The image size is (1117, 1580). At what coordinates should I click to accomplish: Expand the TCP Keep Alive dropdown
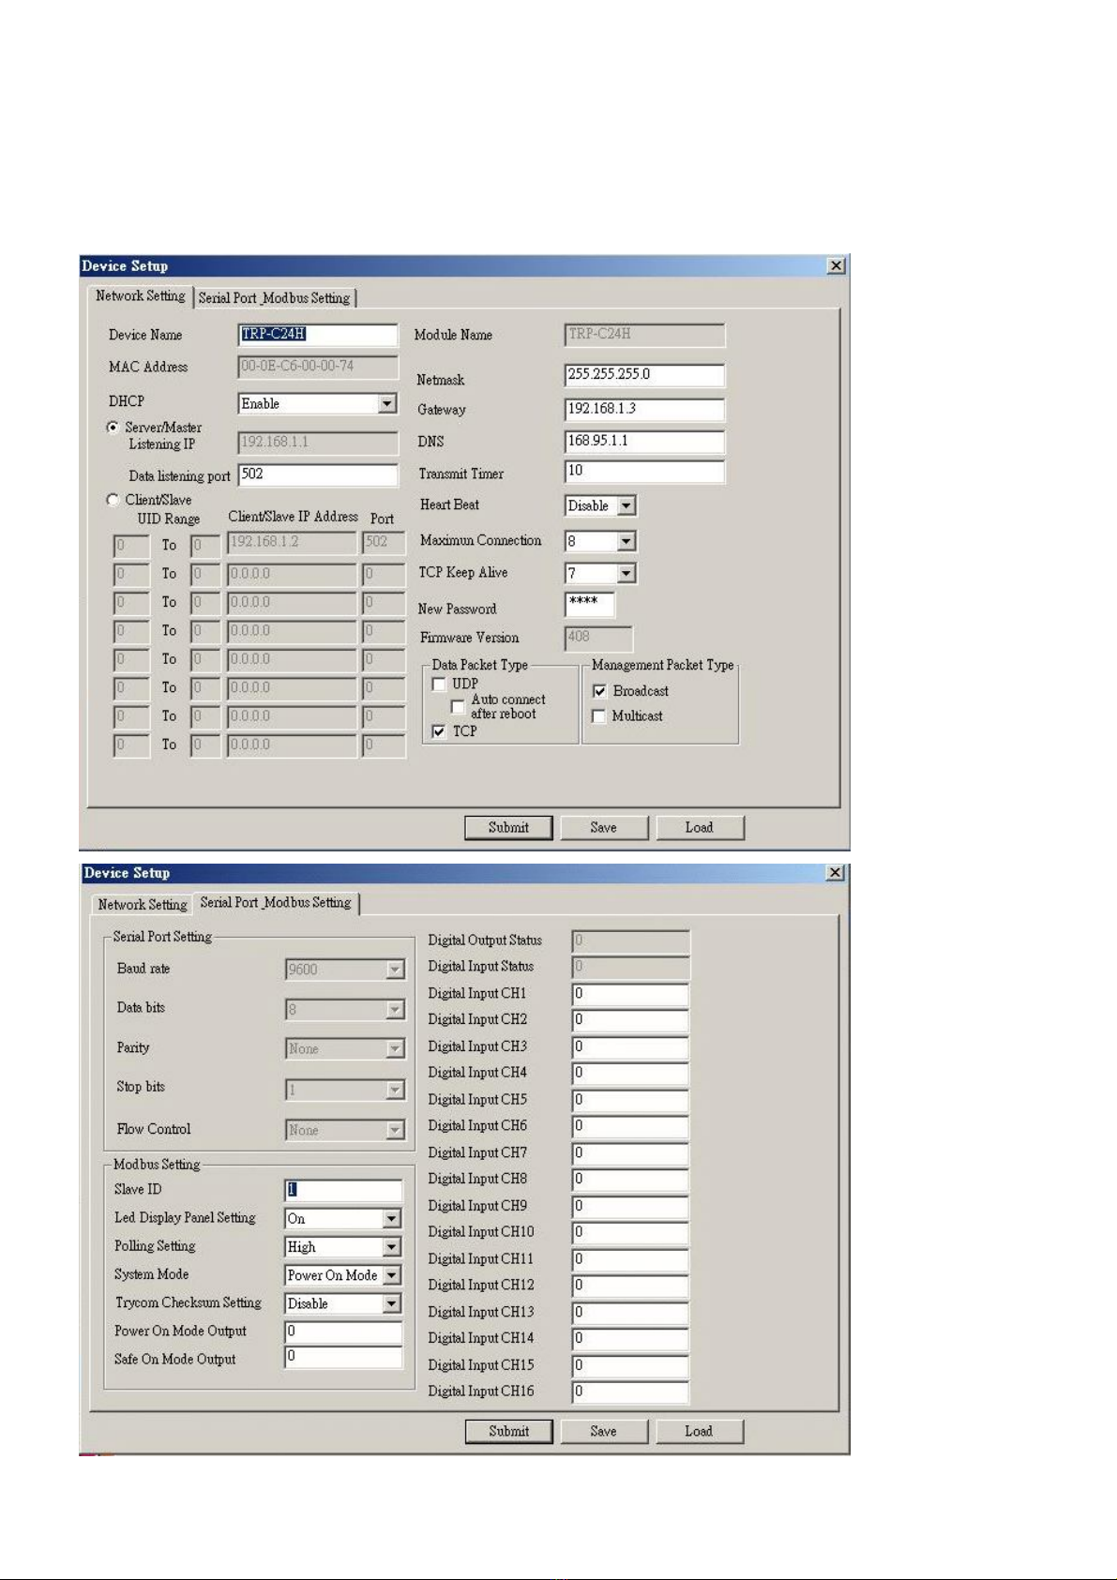626,573
